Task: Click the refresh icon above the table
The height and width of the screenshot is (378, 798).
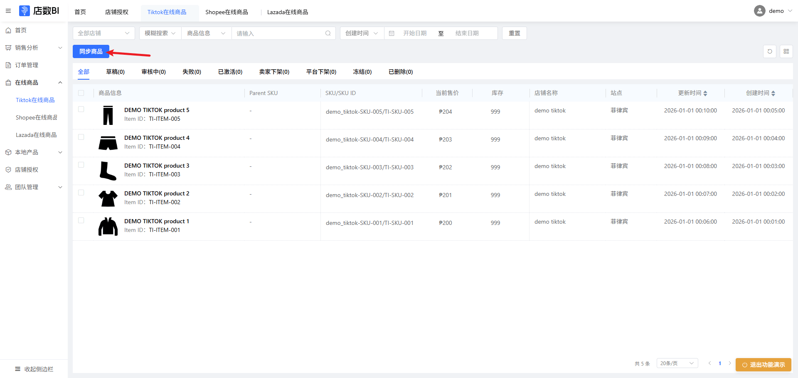Action: [x=770, y=51]
